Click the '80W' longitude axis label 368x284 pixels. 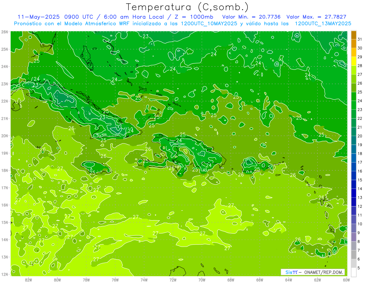pos(57,280)
